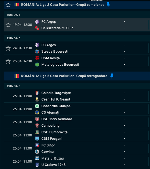Click the Romanian flag next to Grupă retrogradare

coord(16,76)
